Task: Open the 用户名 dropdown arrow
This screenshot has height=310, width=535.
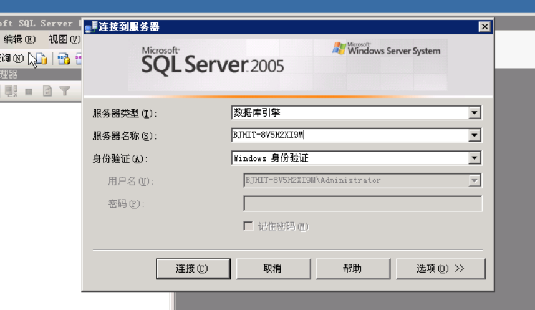Action: (475, 180)
